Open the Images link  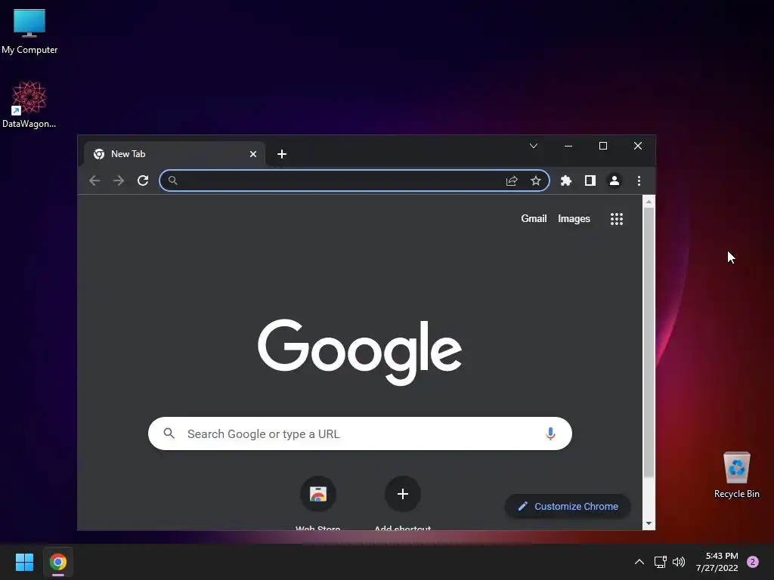[574, 218]
